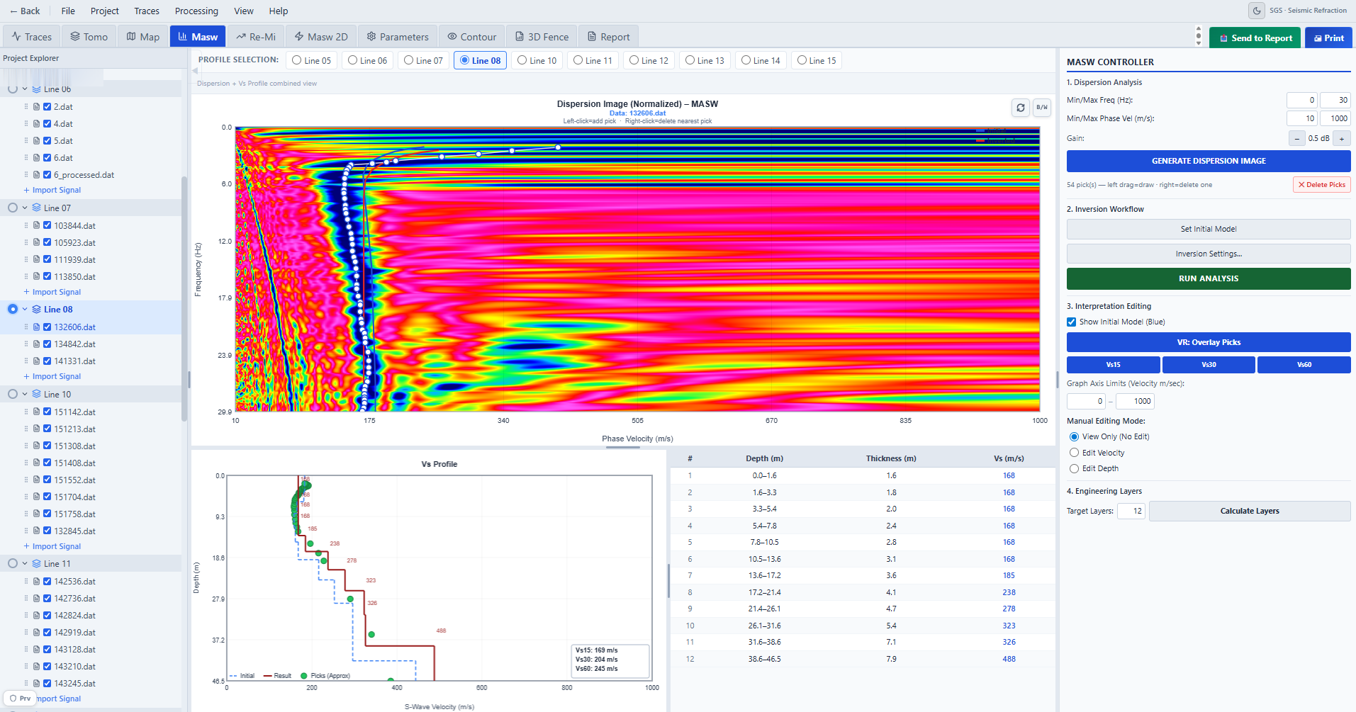Toggle Show Initial Model (Blue) checkbox
Image resolution: width=1356 pixels, height=712 pixels.
[1072, 322]
